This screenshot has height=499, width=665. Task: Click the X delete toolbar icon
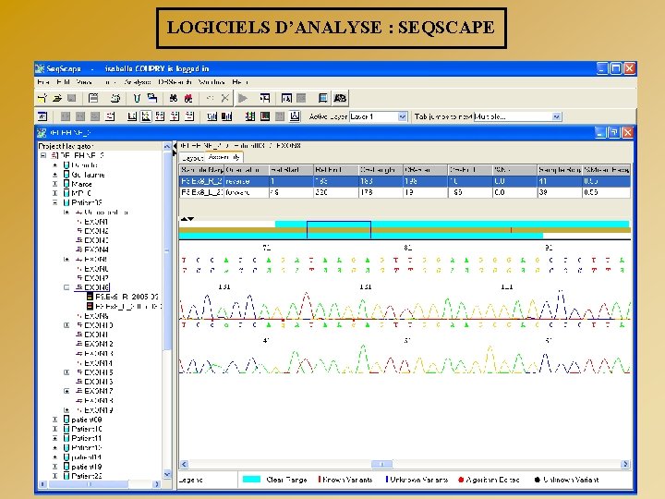point(224,99)
